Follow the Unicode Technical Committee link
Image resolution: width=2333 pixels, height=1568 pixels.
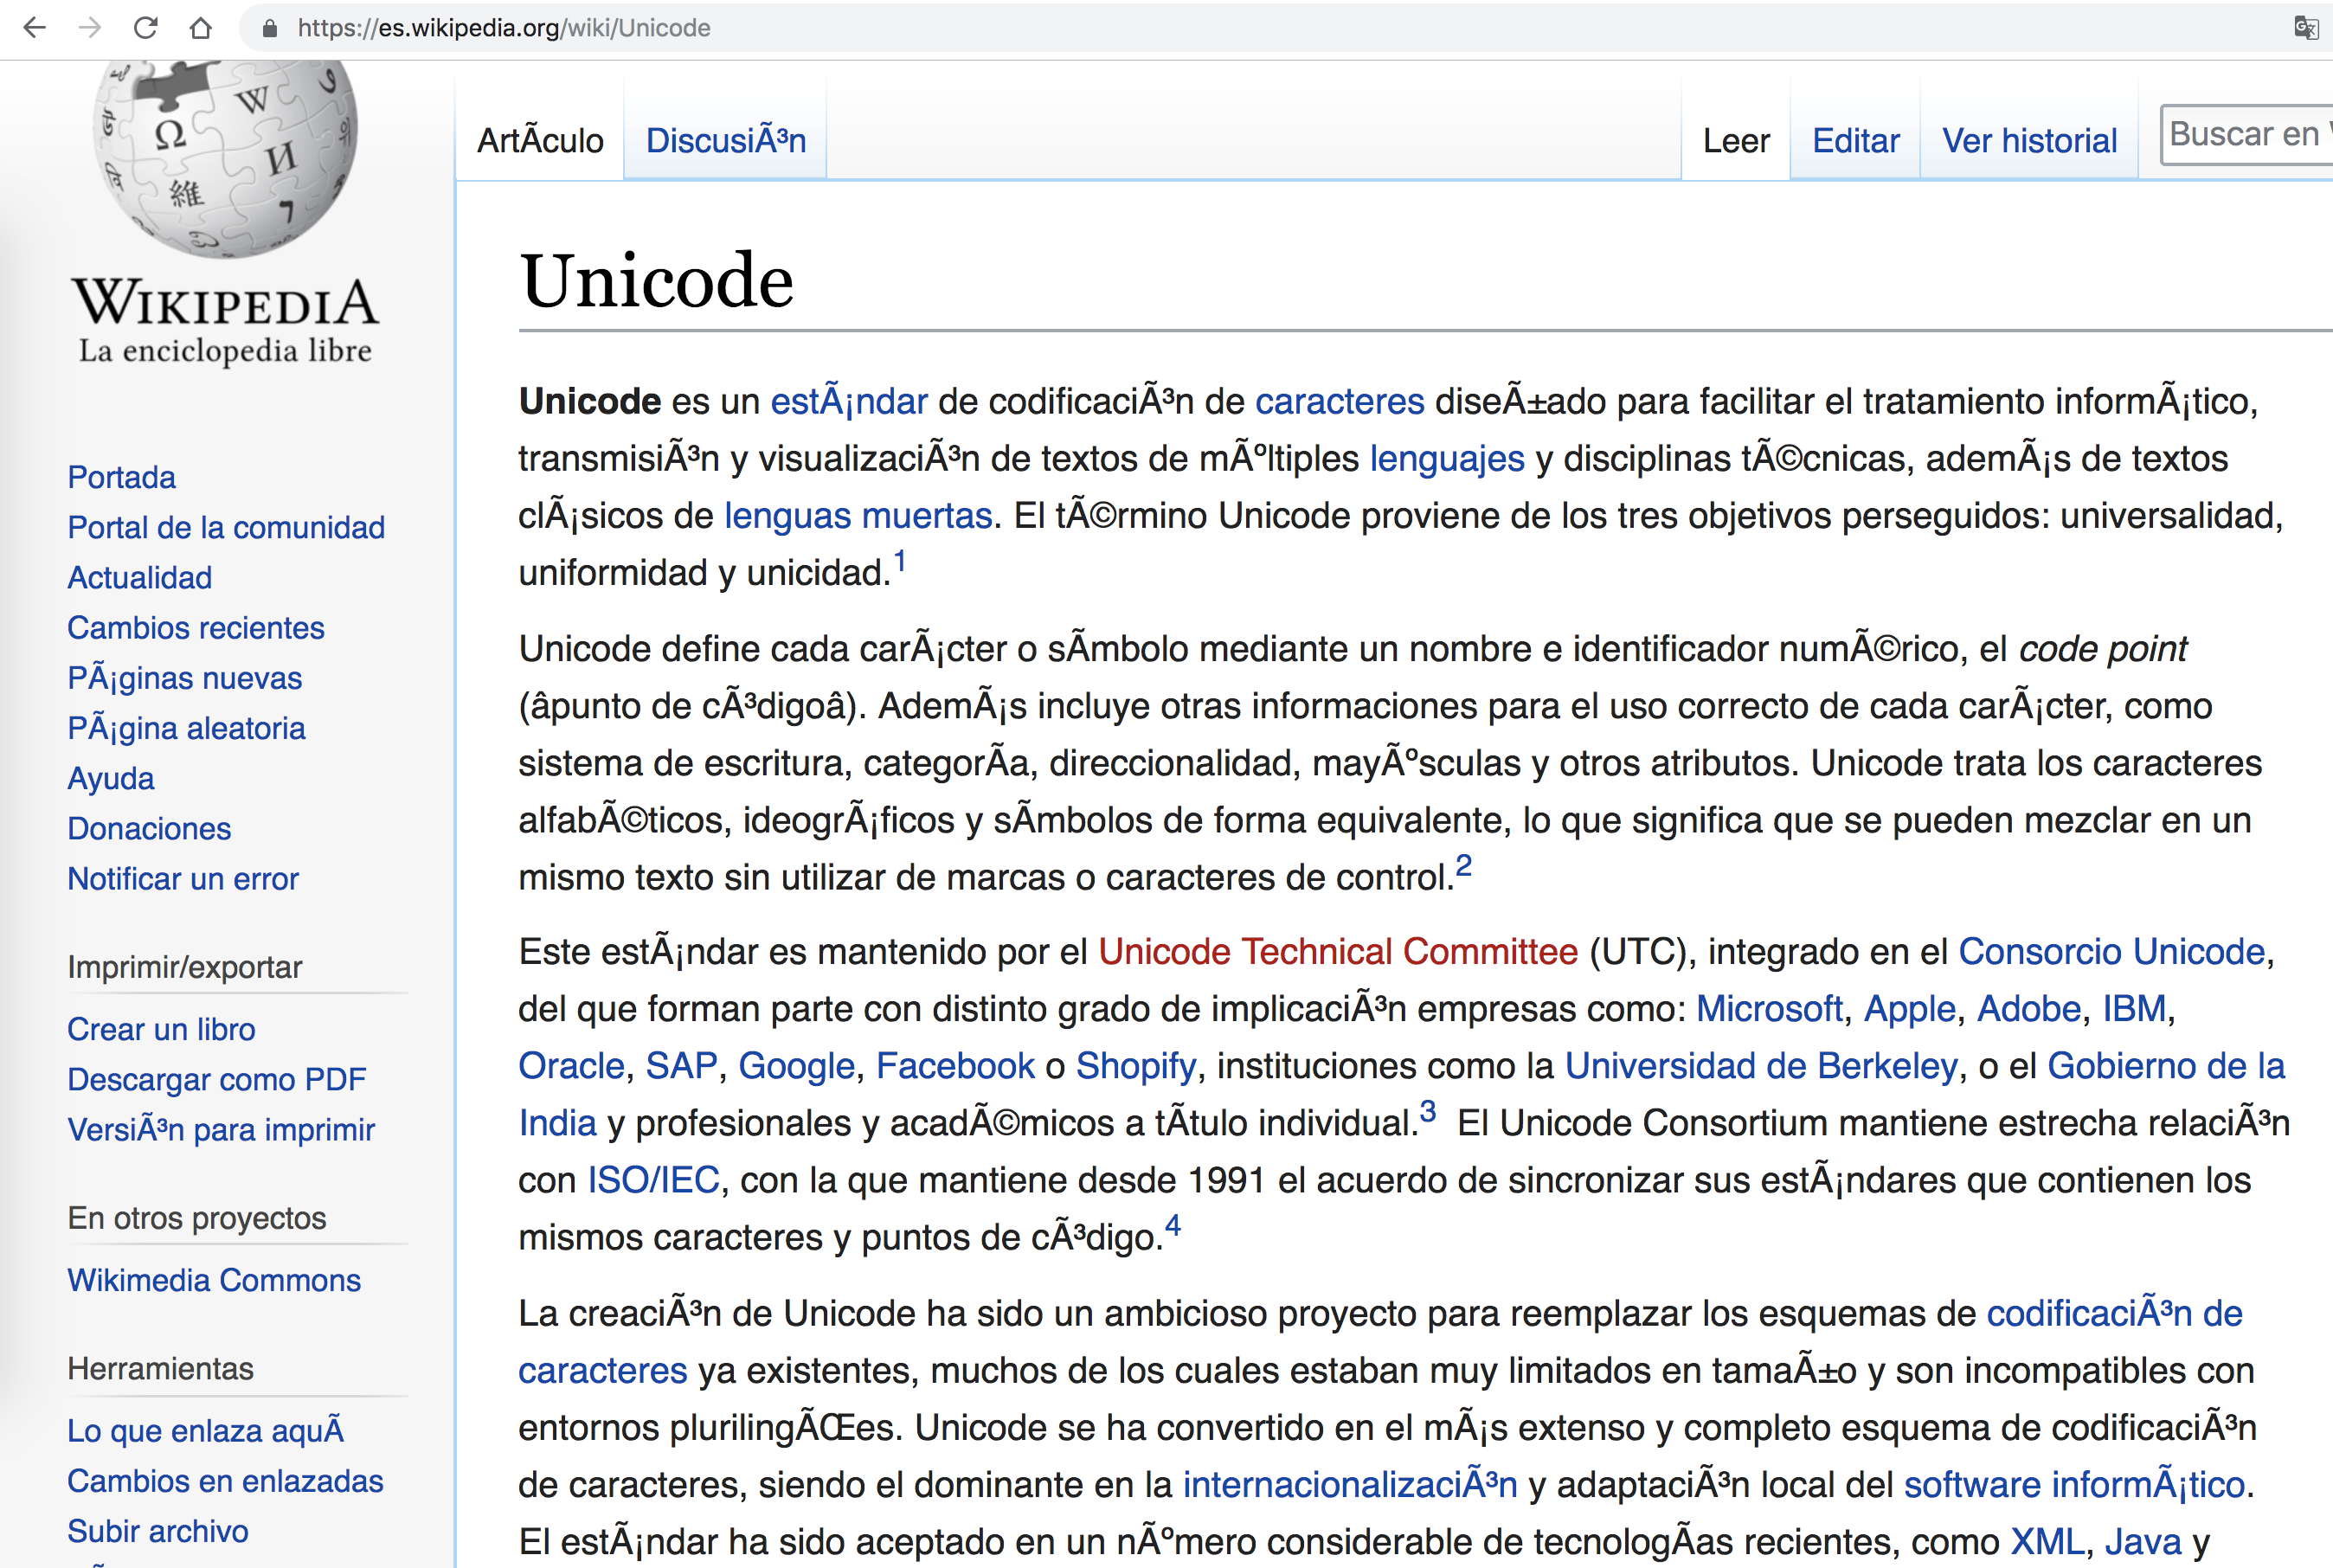click(1337, 951)
